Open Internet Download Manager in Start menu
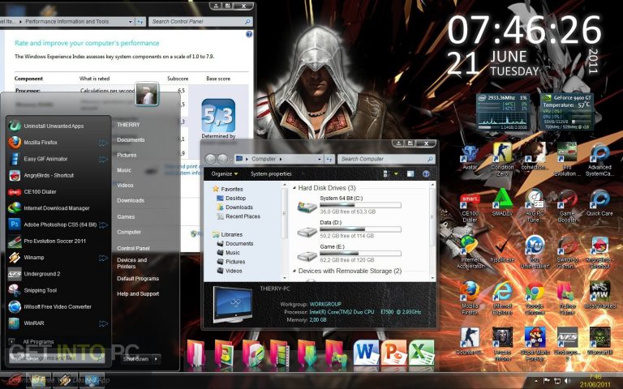Viewport: 623px width, 389px height. 58,208
